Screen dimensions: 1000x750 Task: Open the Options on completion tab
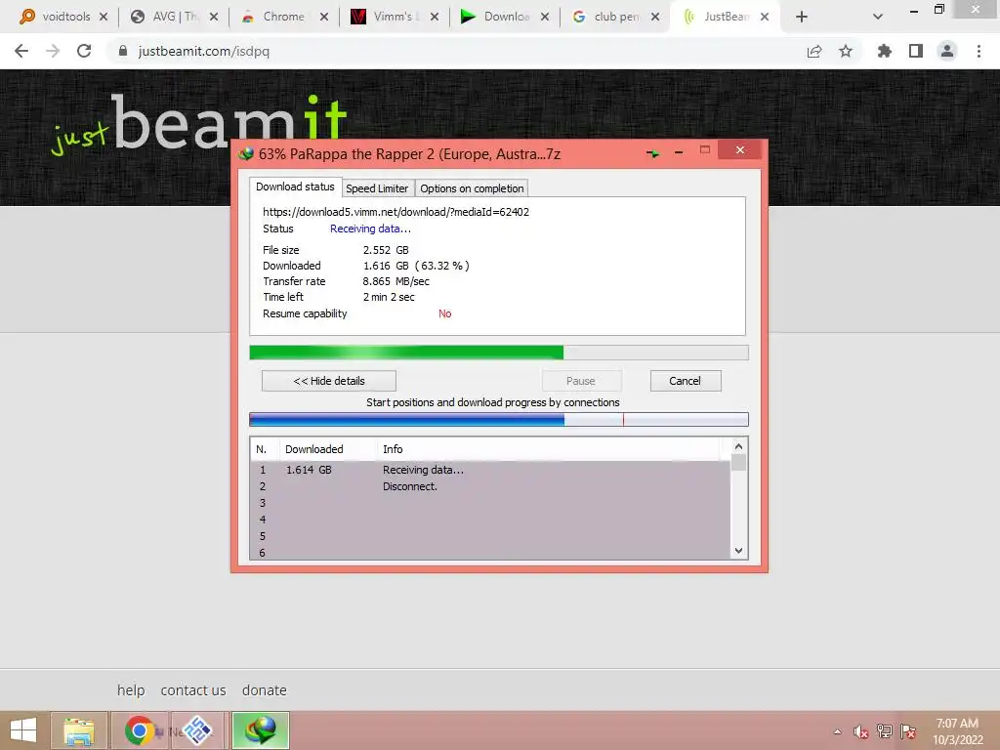point(472,188)
